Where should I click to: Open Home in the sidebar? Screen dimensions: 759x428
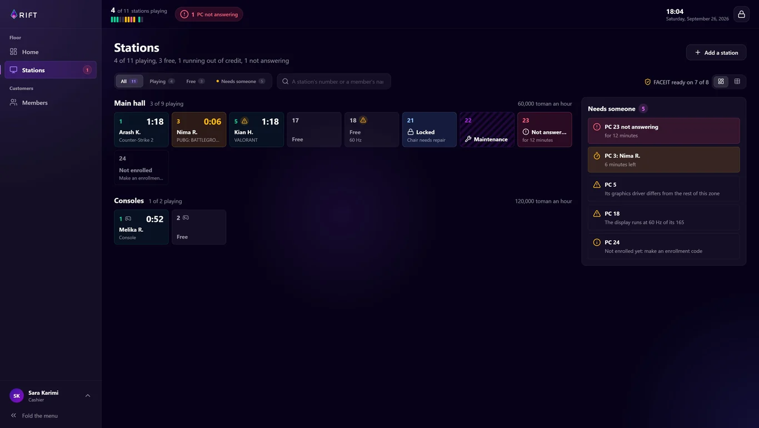pyautogui.click(x=51, y=52)
